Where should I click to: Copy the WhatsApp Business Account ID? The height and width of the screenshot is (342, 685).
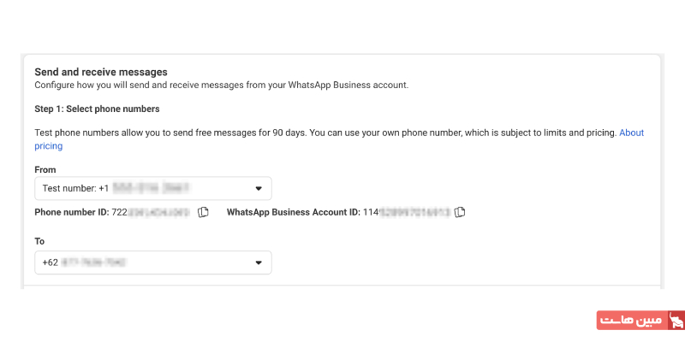tap(460, 212)
